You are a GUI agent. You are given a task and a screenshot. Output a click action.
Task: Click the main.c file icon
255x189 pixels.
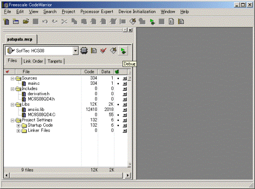24,83
